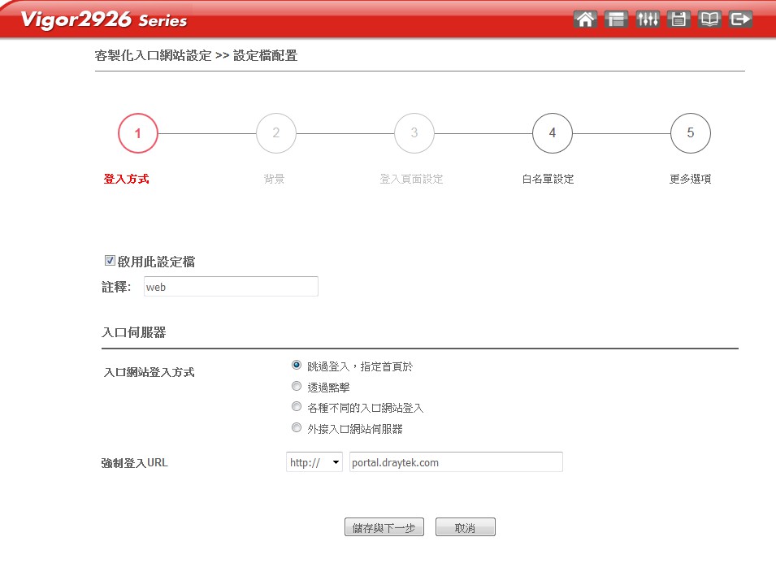Click the floppy disk save icon
Image resolution: width=776 pixels, height=576 pixels.
tap(678, 19)
